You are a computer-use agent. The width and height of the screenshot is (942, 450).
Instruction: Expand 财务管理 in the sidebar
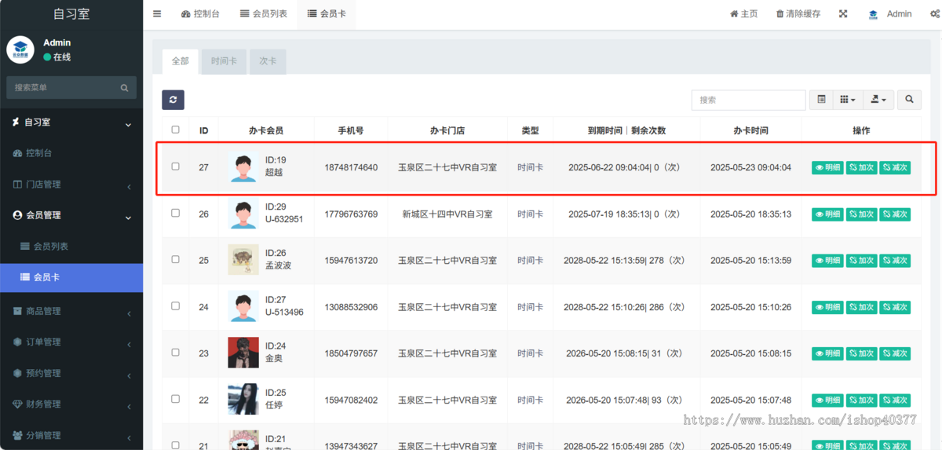pos(71,404)
